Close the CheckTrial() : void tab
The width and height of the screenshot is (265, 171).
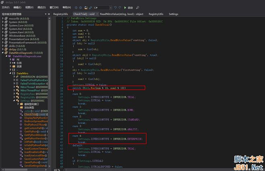[x=97, y=14]
